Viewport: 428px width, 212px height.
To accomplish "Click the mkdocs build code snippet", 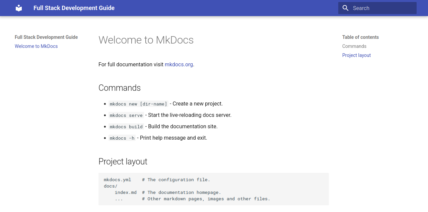I will coord(126,127).
